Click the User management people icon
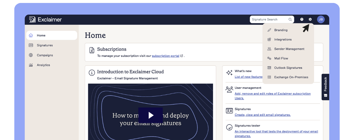Image resolution: width=354 pixels, height=140 pixels. [x=229, y=89]
